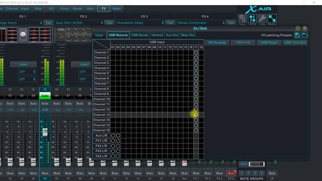Open first OFF insert dropdown under FX 1

(x=27, y=72)
